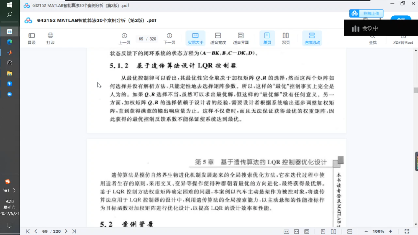Open the 目录 table of contents panel
The width and height of the screenshot is (418, 235).
32,38
